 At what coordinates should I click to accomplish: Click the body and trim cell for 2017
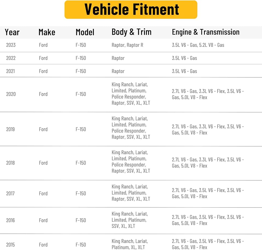tap(131, 193)
